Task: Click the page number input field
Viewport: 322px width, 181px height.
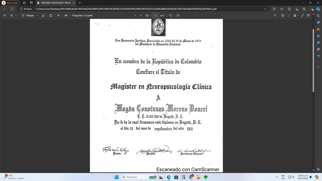Action: tap(155, 15)
